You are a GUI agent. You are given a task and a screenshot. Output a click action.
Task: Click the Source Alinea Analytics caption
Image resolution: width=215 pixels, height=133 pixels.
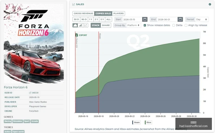[x=130, y=129]
